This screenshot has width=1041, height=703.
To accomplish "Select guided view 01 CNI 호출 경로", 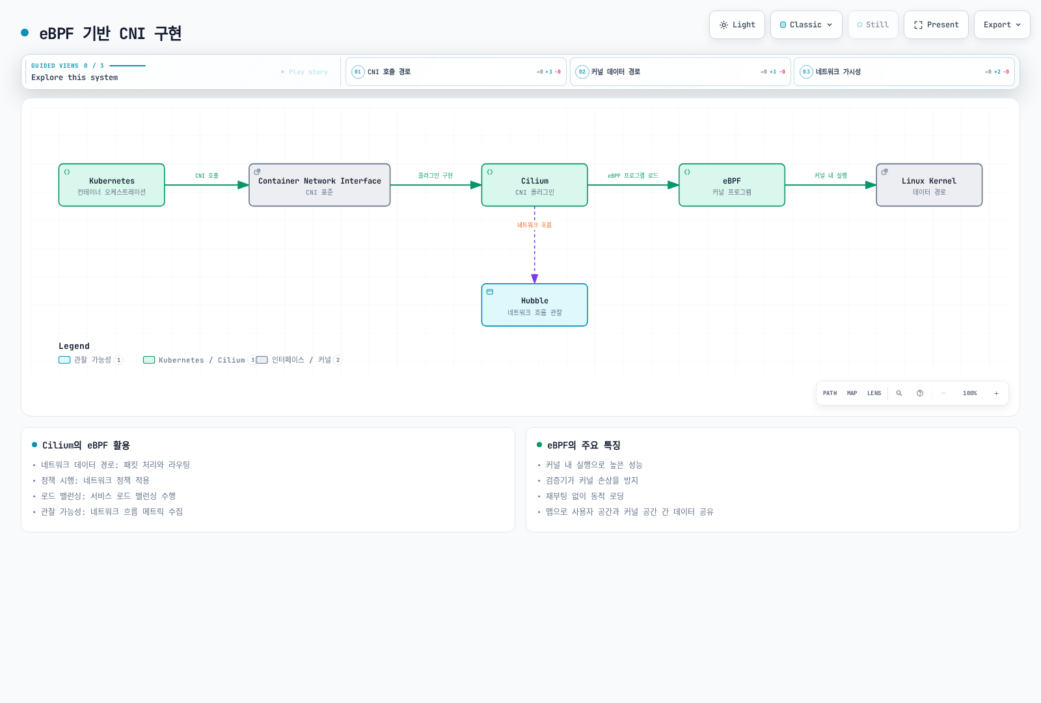I will click(455, 72).
